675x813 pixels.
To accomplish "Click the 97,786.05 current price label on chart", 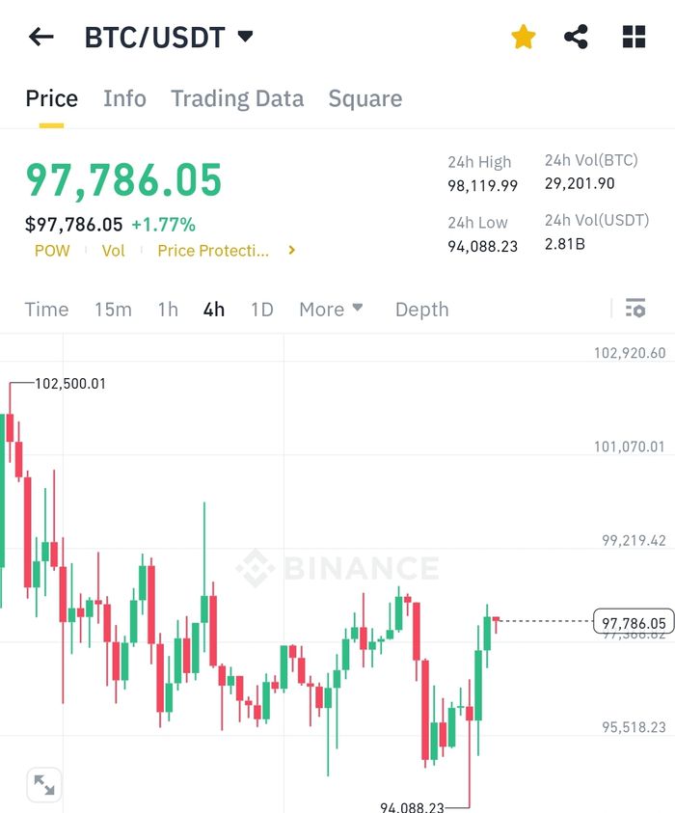I will point(633,623).
